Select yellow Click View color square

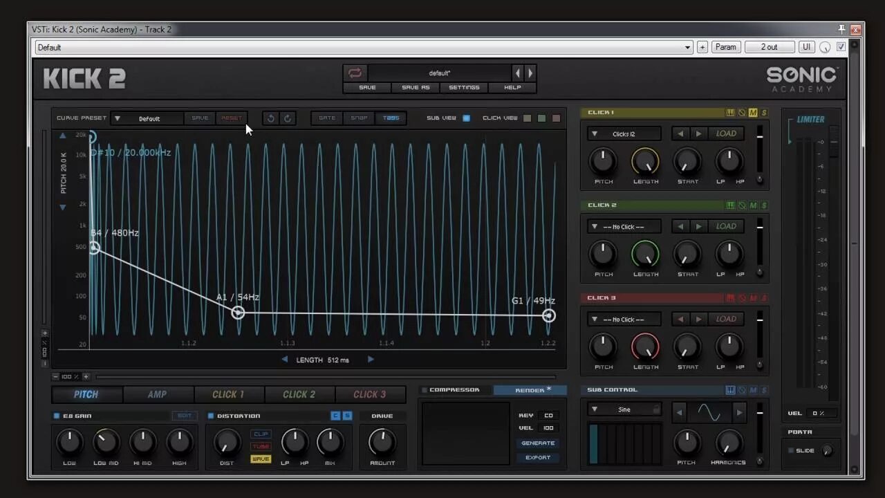point(527,118)
